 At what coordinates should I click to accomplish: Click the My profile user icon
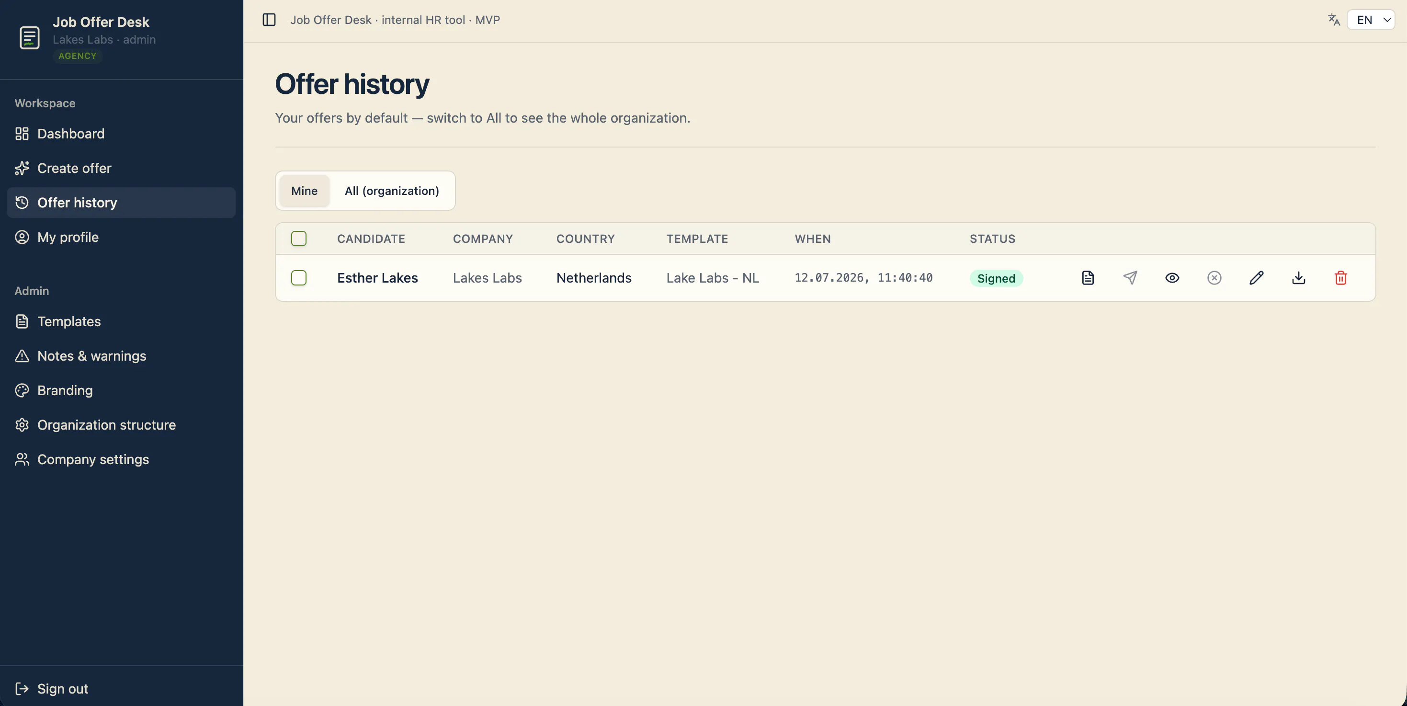22,237
